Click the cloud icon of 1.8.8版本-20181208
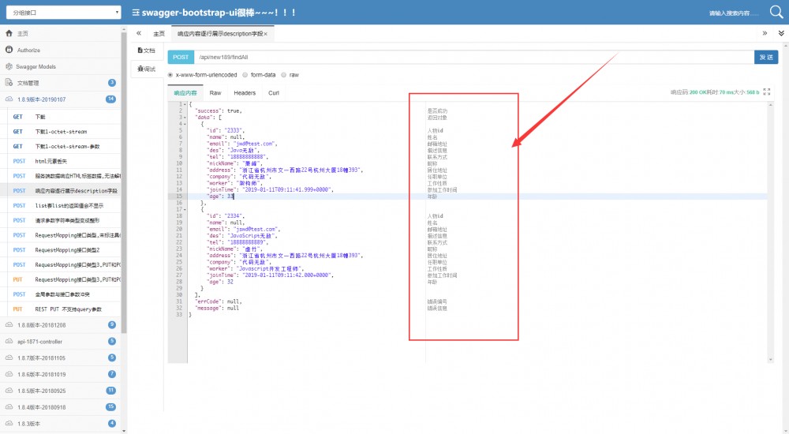 click(9, 325)
